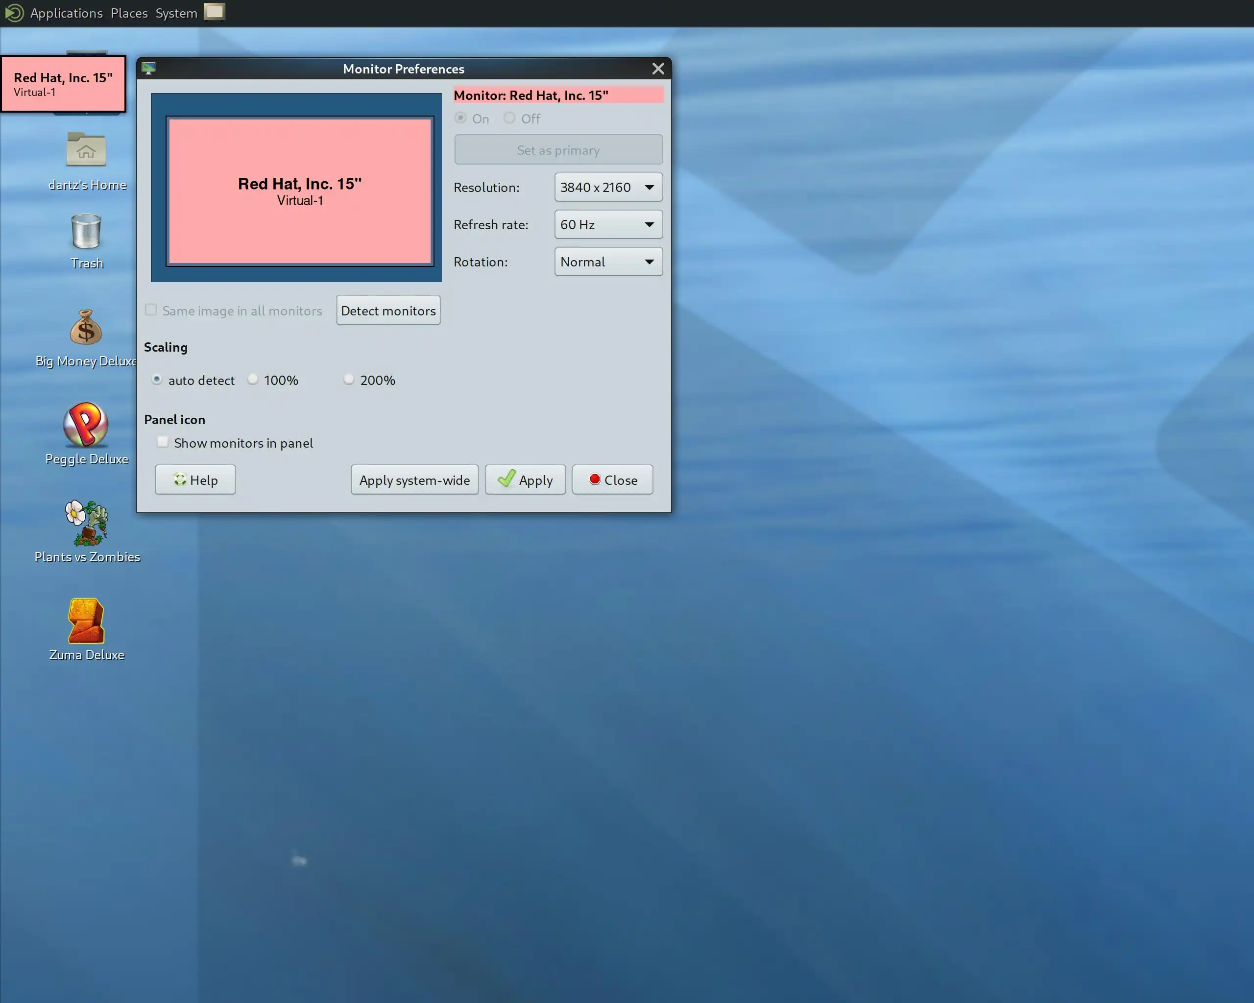1254x1003 pixels.
Task: Click the pink monitor color label
Action: pyautogui.click(x=558, y=96)
